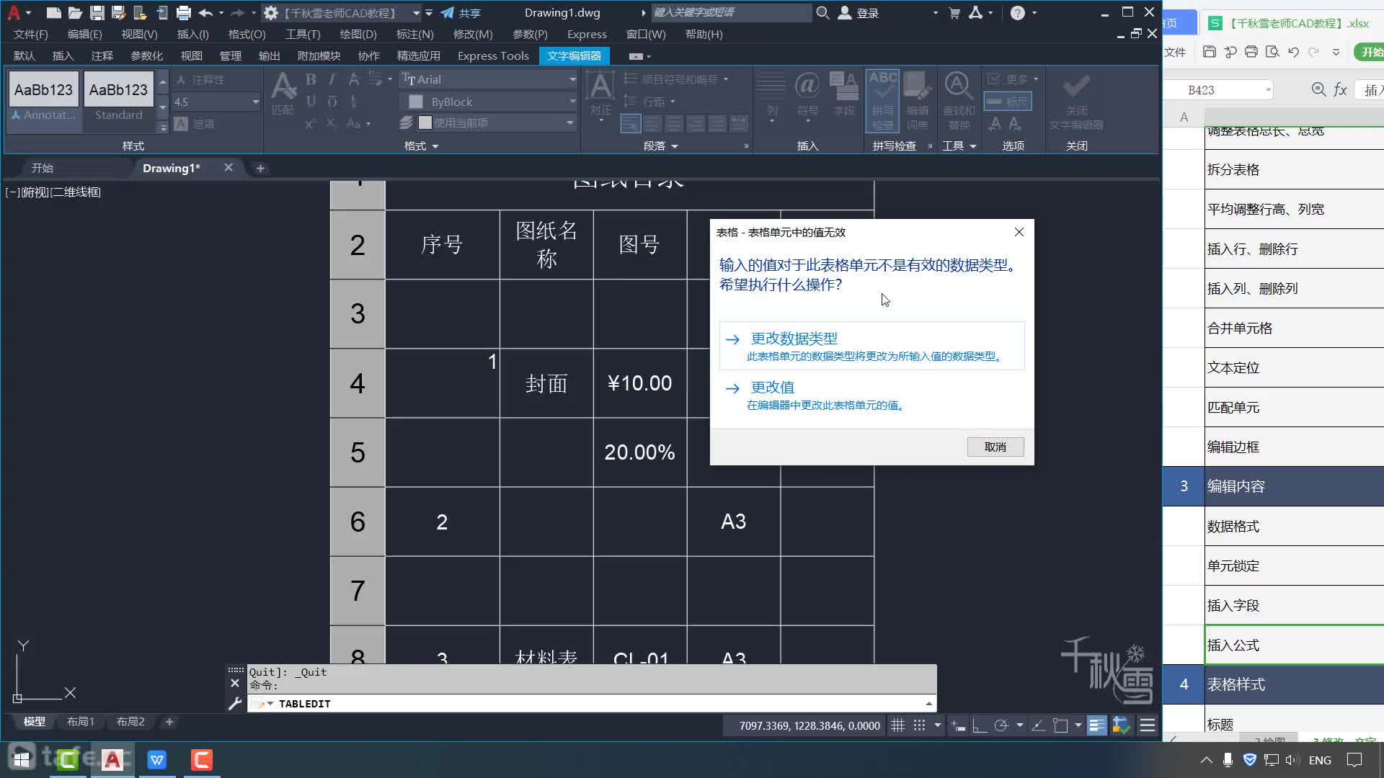Open the 修改(M) menu

pos(473,35)
